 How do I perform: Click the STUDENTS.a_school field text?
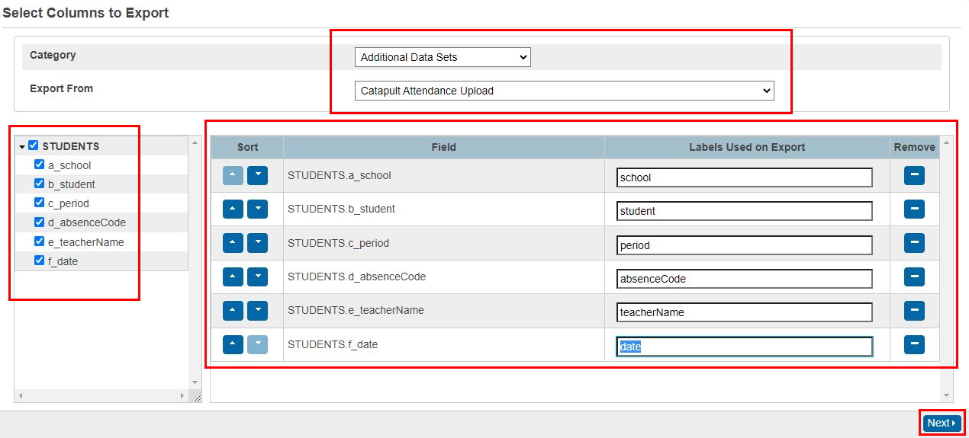[x=339, y=175]
